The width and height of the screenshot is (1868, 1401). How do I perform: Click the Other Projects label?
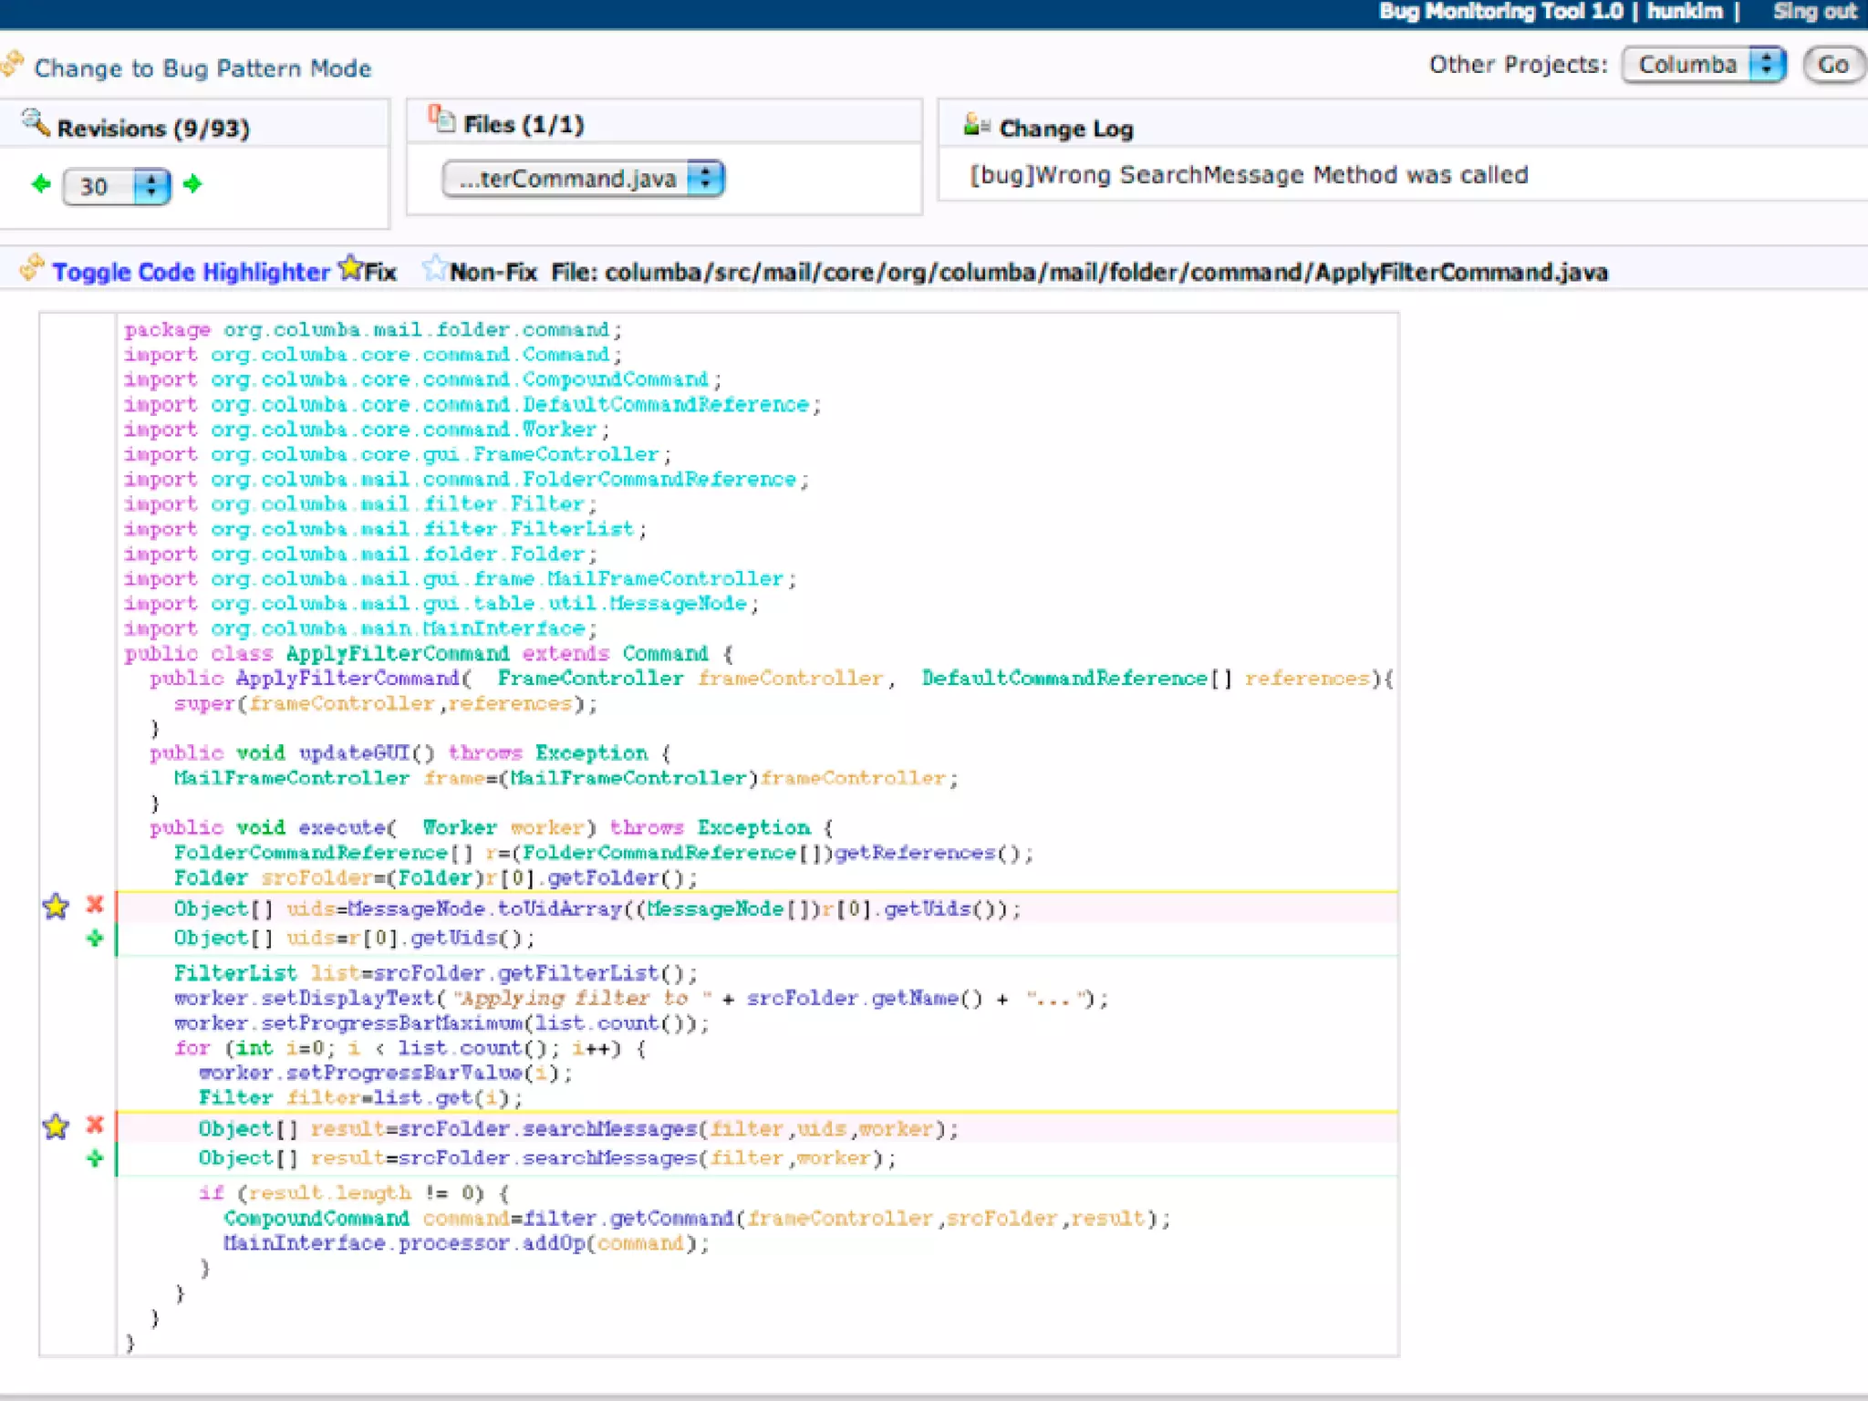1519,65
